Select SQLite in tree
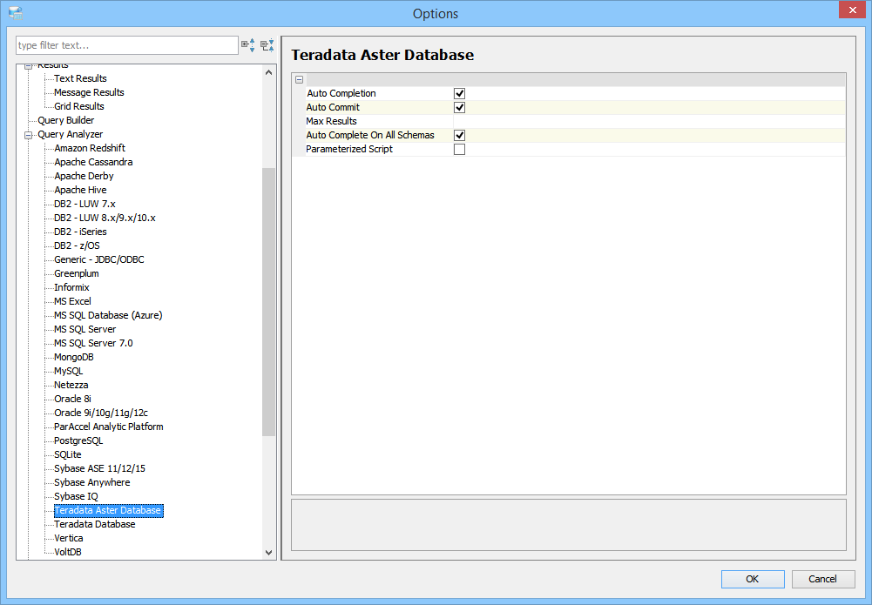 68,454
